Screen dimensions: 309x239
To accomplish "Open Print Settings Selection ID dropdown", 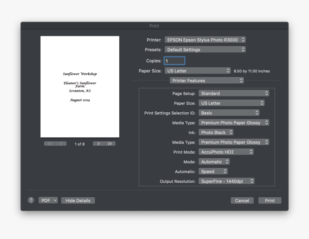I will [229, 113].
